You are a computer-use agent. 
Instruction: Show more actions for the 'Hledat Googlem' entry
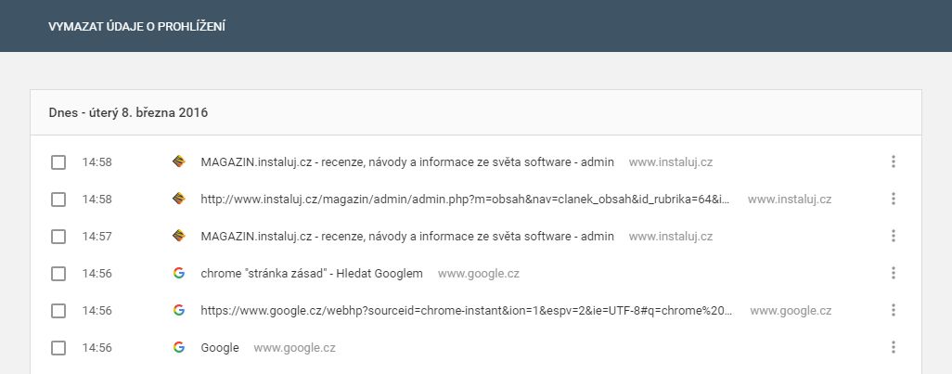(893, 273)
